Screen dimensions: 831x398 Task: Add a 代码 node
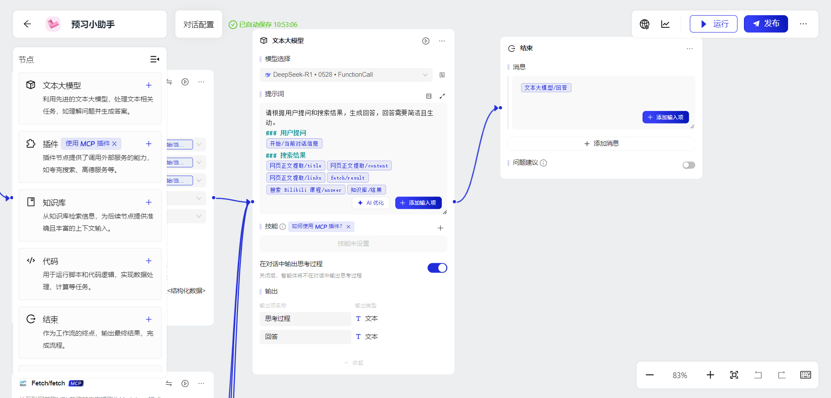click(149, 261)
